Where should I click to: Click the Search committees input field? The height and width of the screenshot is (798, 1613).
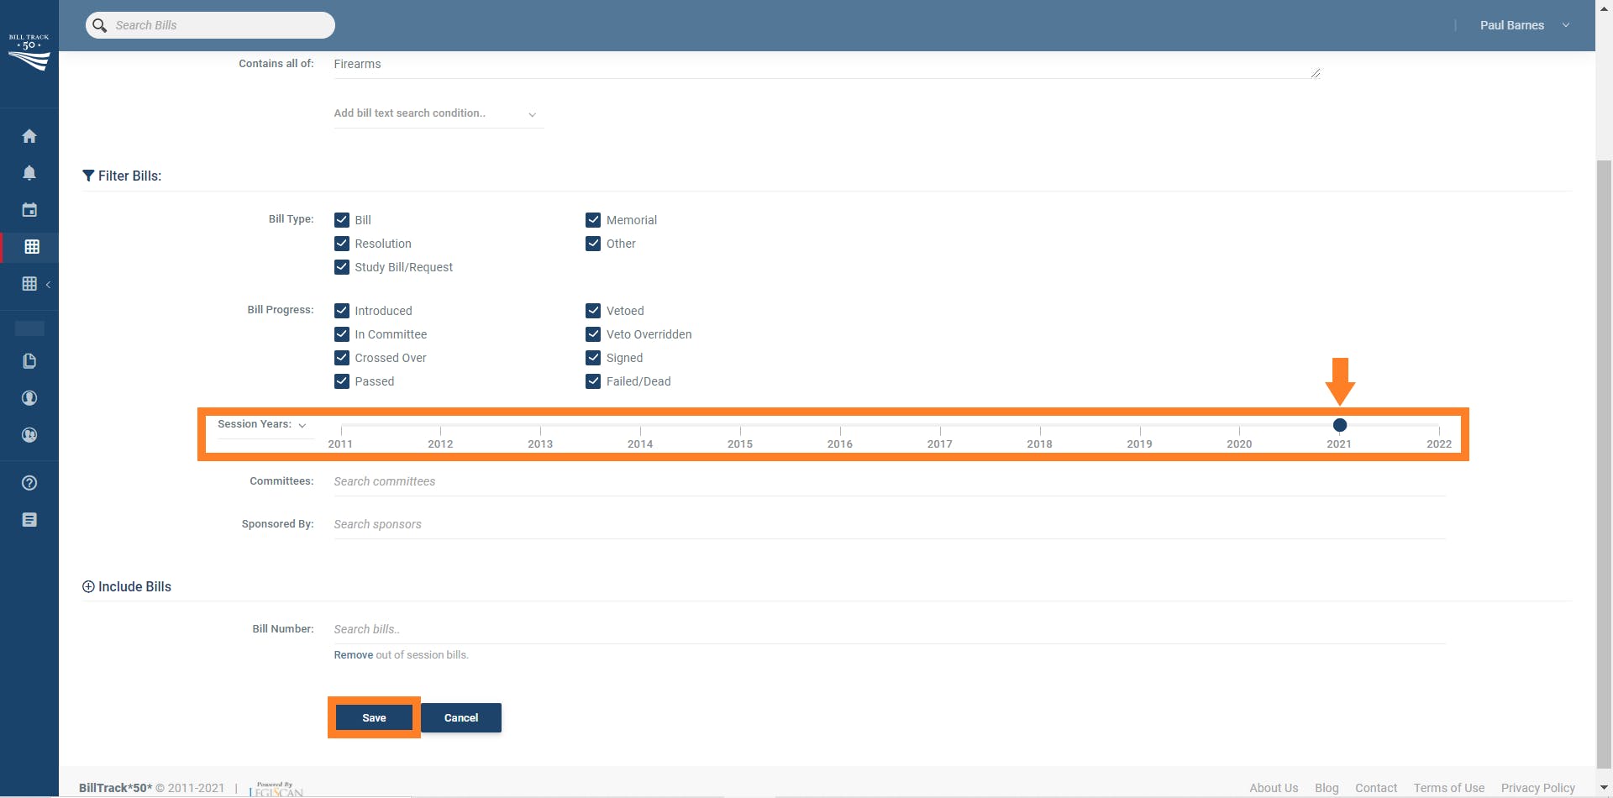[x=889, y=481]
